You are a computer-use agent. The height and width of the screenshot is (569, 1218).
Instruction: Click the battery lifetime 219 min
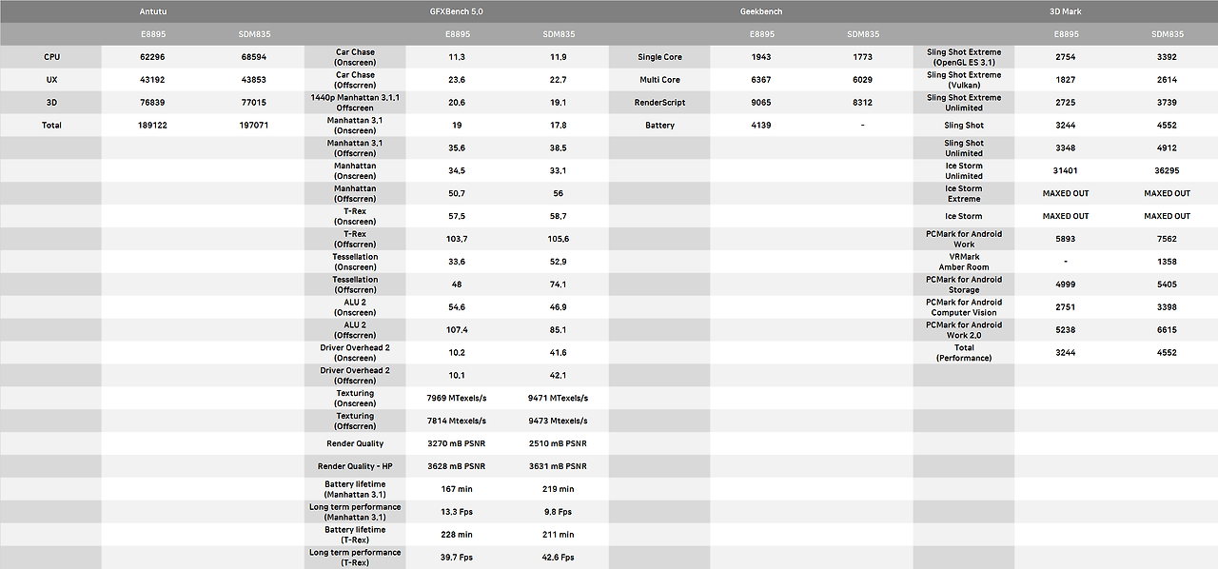tap(558, 489)
